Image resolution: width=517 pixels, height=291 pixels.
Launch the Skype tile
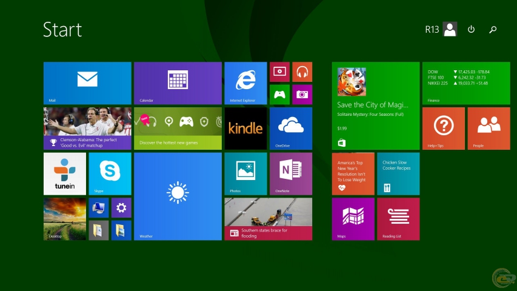point(110,173)
